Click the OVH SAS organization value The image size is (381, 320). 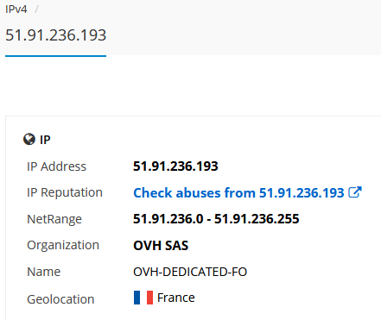[161, 246]
